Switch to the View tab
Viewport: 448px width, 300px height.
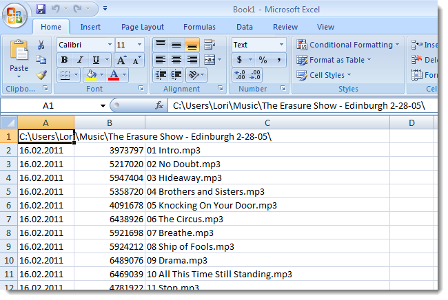[325, 27]
